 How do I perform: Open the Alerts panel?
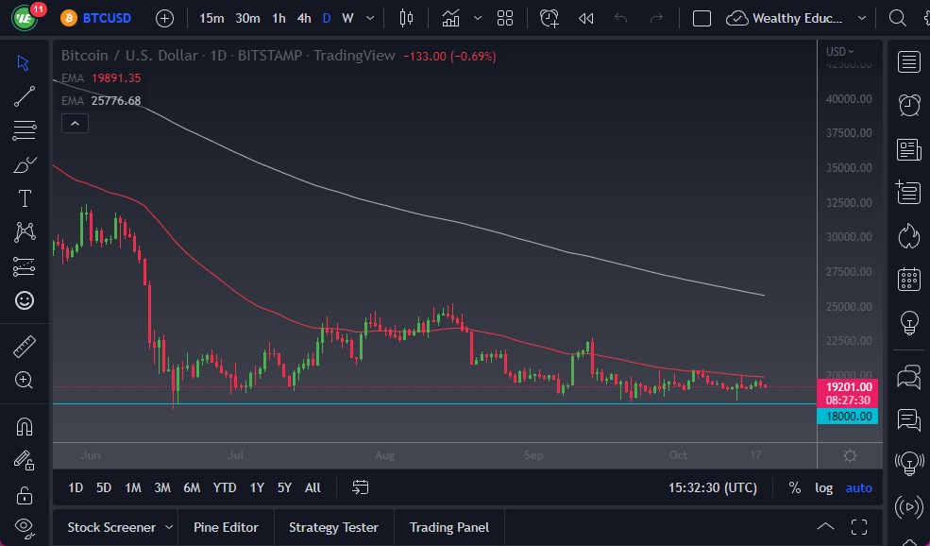click(907, 105)
